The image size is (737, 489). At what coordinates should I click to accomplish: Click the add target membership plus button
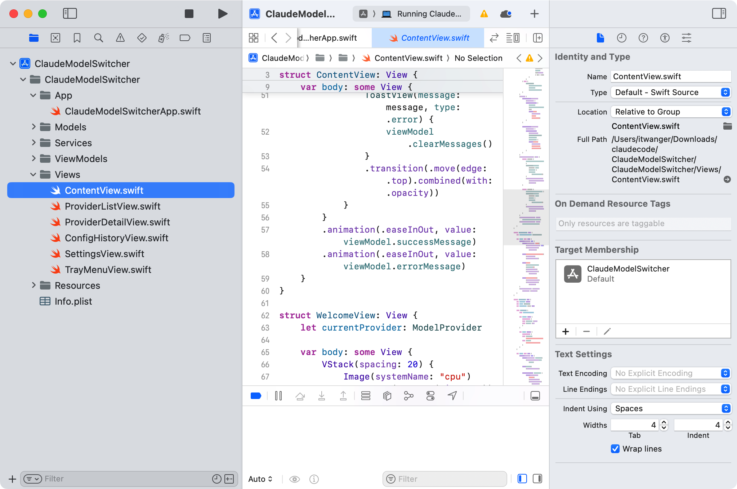pyautogui.click(x=566, y=331)
